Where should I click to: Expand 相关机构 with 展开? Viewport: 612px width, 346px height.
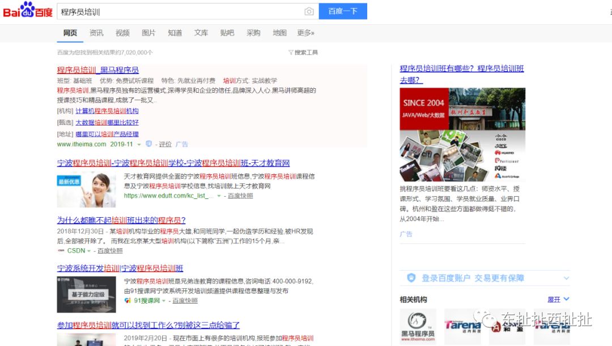(558, 299)
